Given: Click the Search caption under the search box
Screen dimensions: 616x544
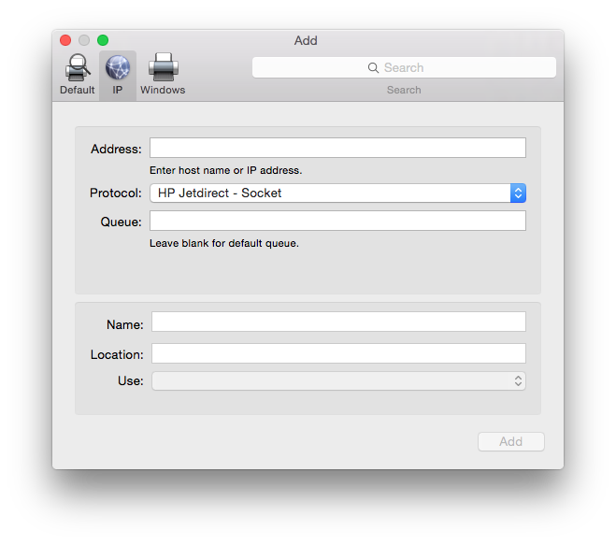Looking at the screenshot, I should [404, 90].
